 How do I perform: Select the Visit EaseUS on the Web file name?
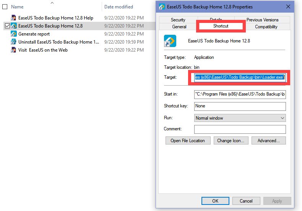(x=43, y=50)
